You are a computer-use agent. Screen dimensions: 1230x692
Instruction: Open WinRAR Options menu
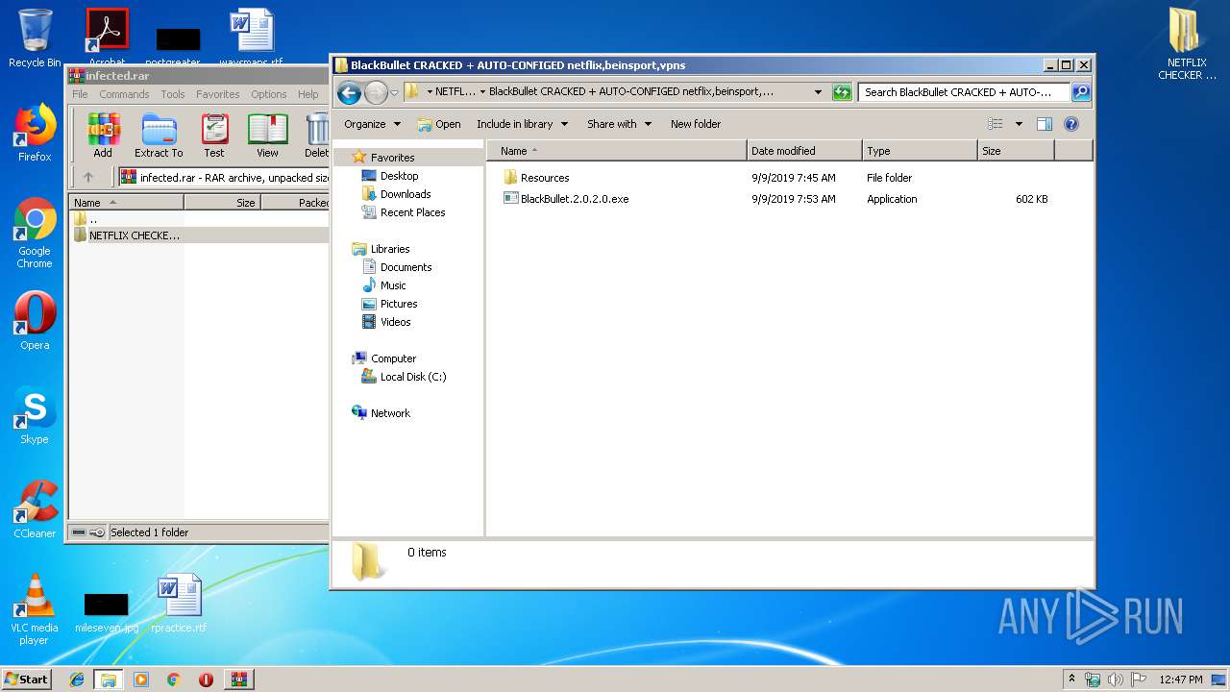[x=269, y=94]
